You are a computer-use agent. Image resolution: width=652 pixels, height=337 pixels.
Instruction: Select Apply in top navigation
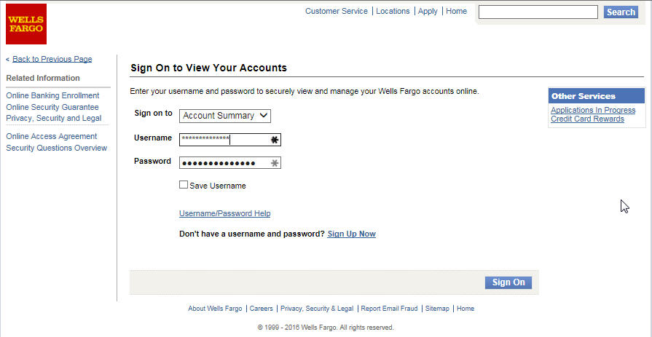click(428, 11)
